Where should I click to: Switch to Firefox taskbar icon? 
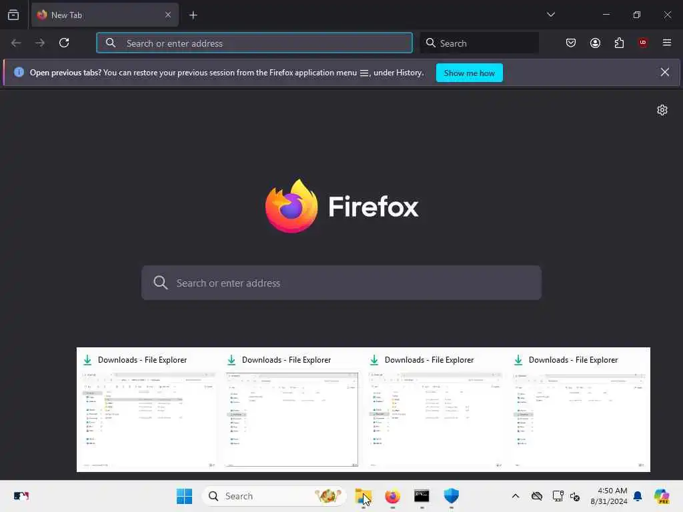tap(392, 496)
